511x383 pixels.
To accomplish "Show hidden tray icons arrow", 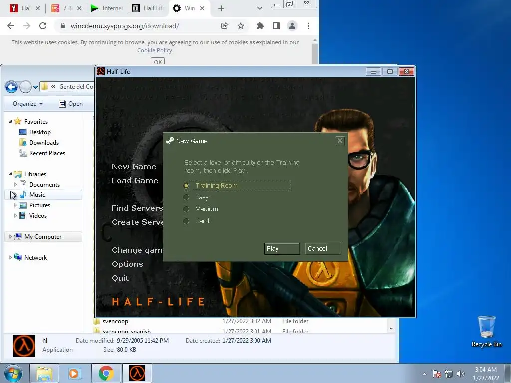I will (x=424, y=374).
